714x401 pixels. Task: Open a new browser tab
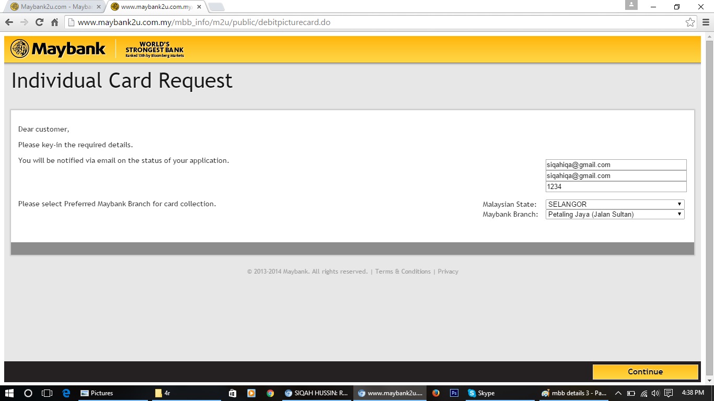(216, 7)
